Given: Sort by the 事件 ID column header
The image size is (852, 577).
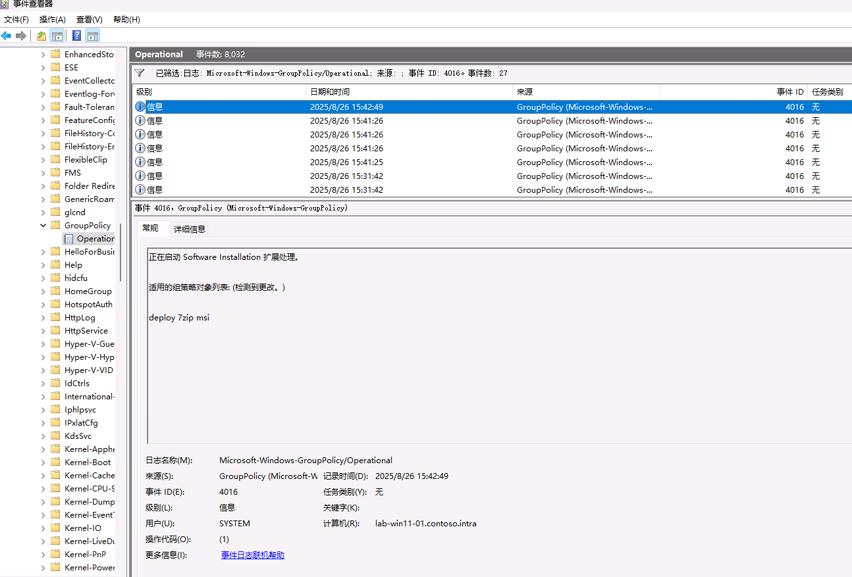Looking at the screenshot, I should point(733,92).
